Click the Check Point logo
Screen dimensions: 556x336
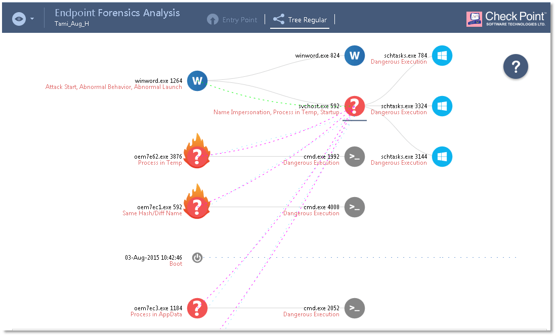[x=506, y=19]
